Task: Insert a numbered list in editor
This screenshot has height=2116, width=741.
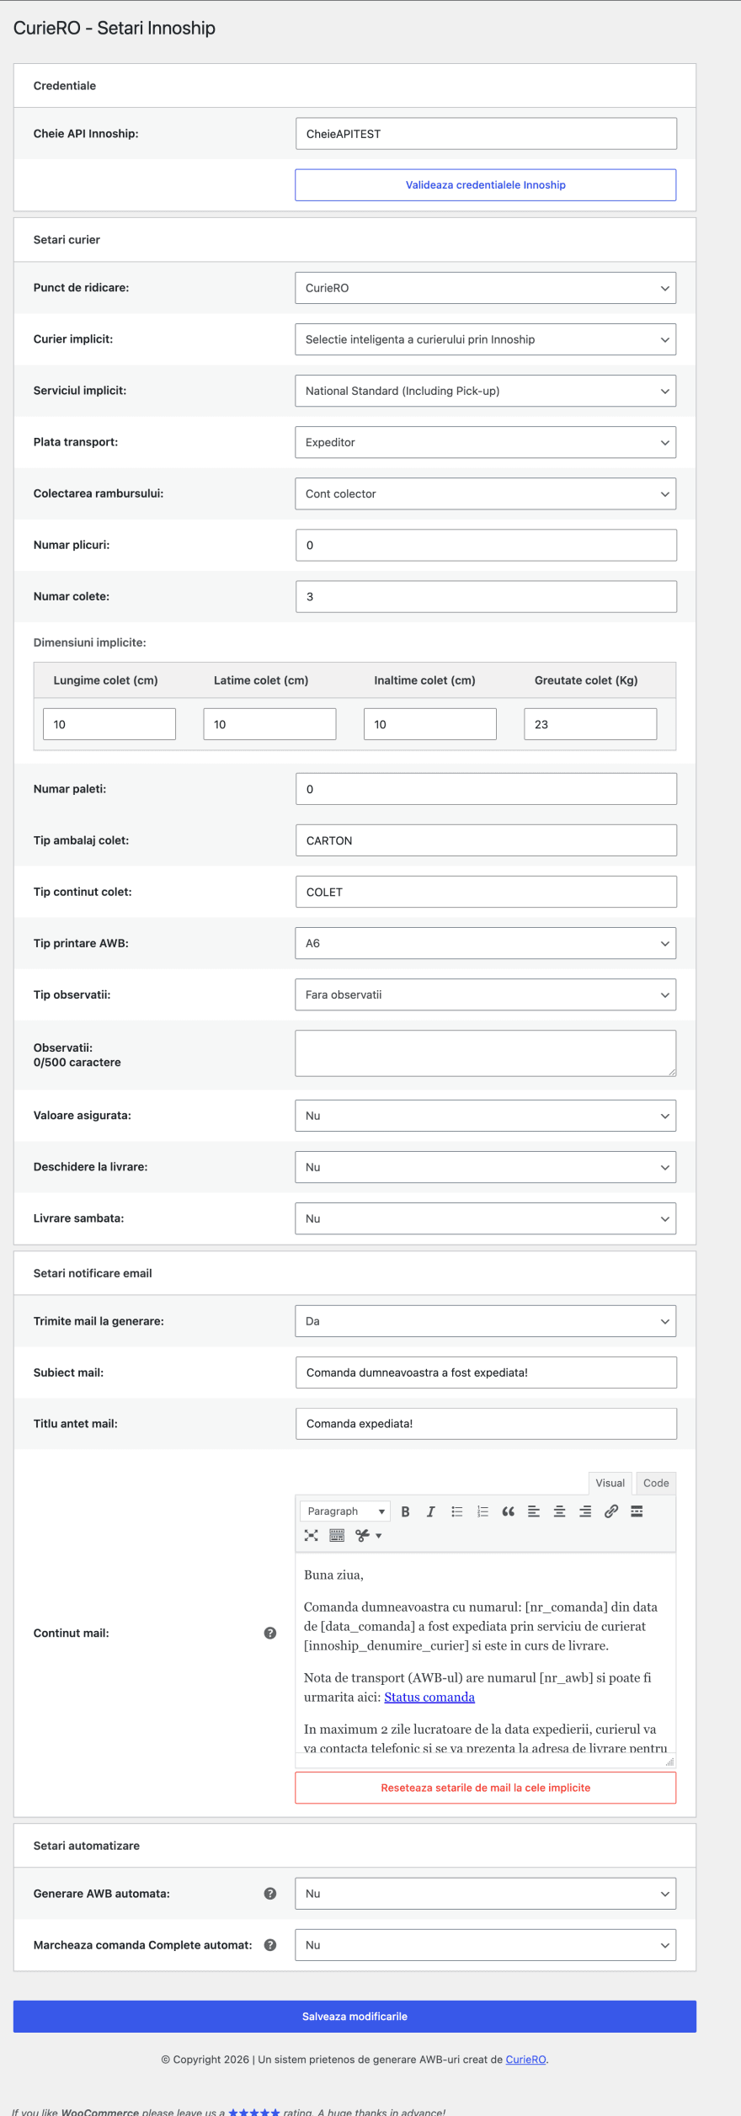Action: (x=482, y=1511)
